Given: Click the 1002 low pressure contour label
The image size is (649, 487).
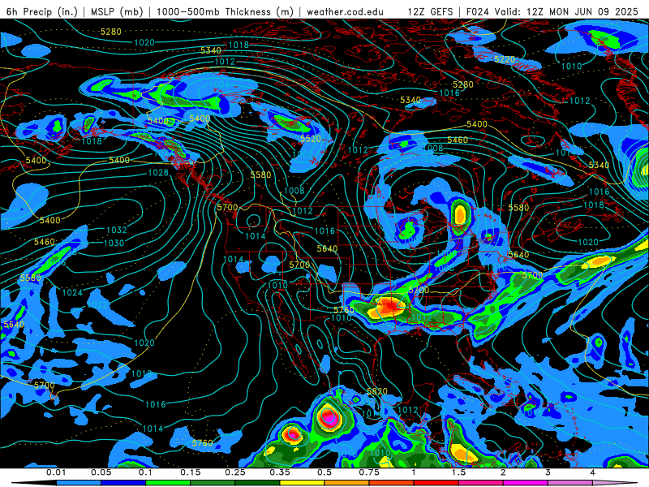Looking at the screenshot, I should point(303,154).
